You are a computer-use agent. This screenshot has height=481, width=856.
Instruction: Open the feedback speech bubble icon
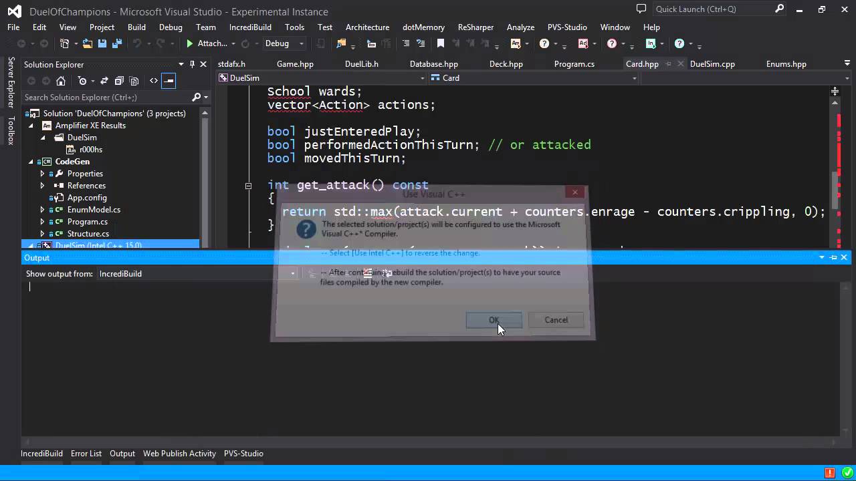pos(641,9)
